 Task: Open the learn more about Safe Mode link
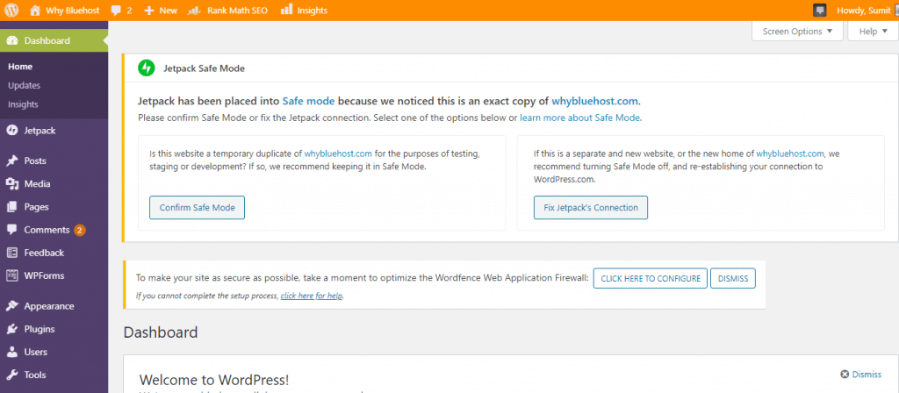579,118
